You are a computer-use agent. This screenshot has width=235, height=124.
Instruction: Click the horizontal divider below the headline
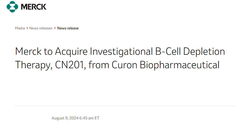[125, 106]
